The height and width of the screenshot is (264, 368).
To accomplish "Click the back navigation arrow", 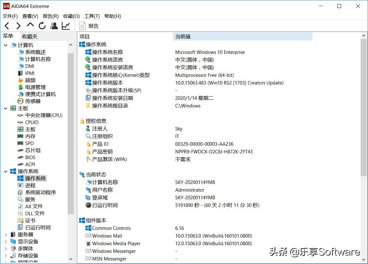I will pyautogui.click(x=6, y=26).
